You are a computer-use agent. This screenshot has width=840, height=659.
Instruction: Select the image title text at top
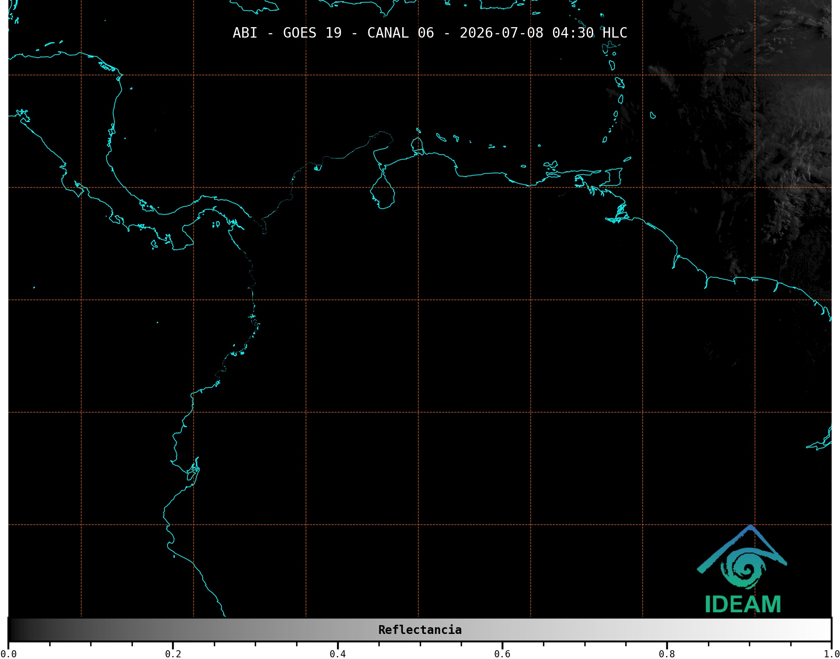point(430,33)
